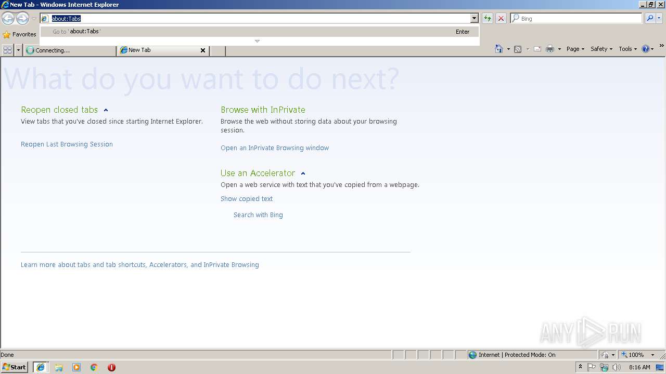The width and height of the screenshot is (666, 374).
Task: Click the 8:16 AM system clock
Action: (639, 367)
